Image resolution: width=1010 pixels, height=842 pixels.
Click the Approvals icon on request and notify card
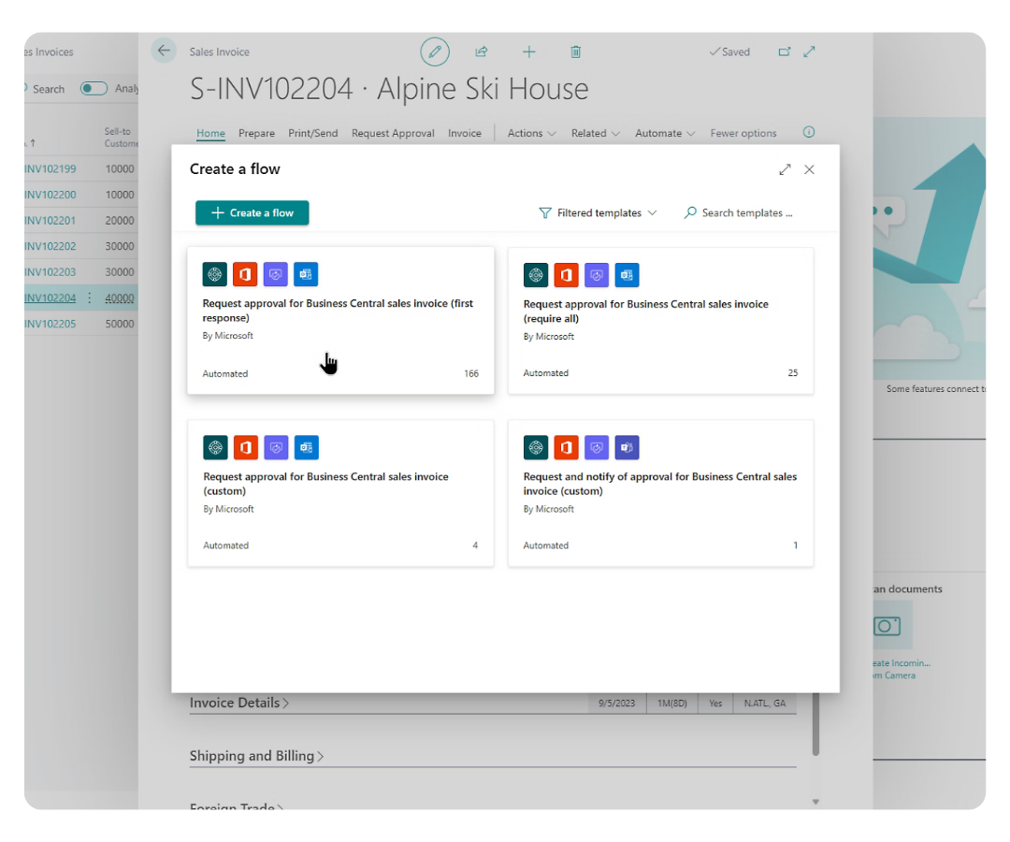pos(597,448)
